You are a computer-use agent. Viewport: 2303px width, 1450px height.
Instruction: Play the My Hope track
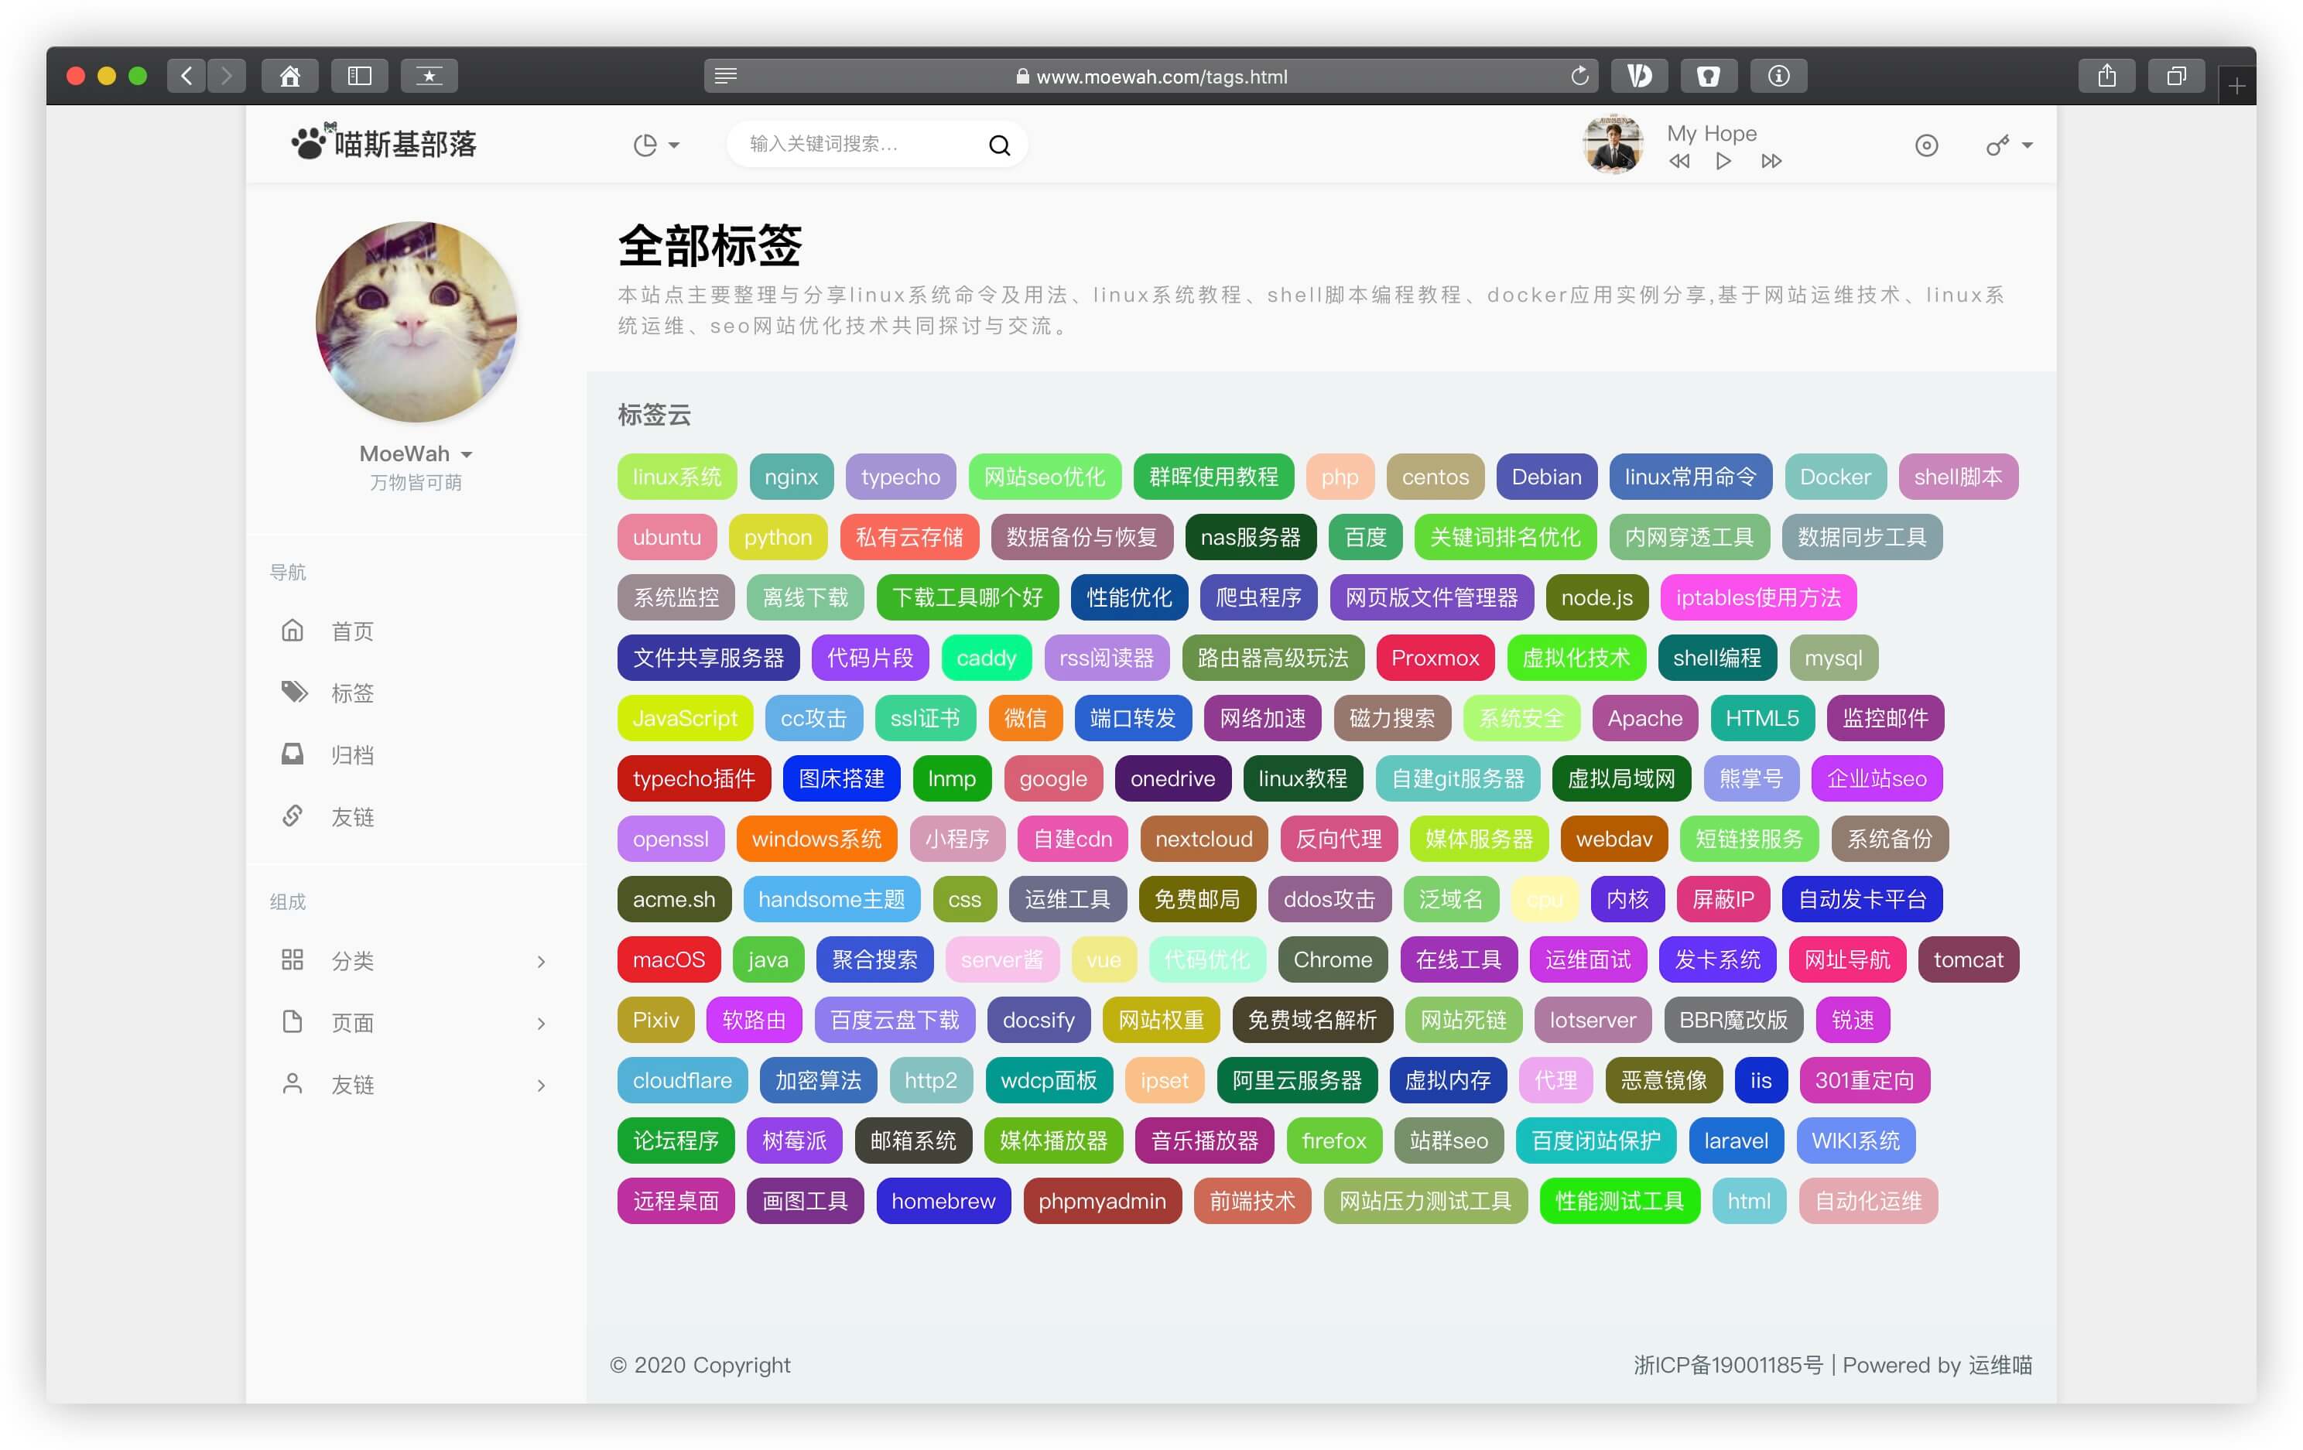point(1723,161)
